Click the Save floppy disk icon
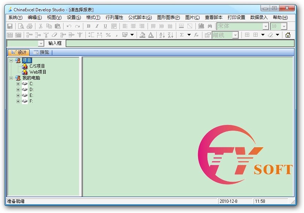 (x=10, y=26)
